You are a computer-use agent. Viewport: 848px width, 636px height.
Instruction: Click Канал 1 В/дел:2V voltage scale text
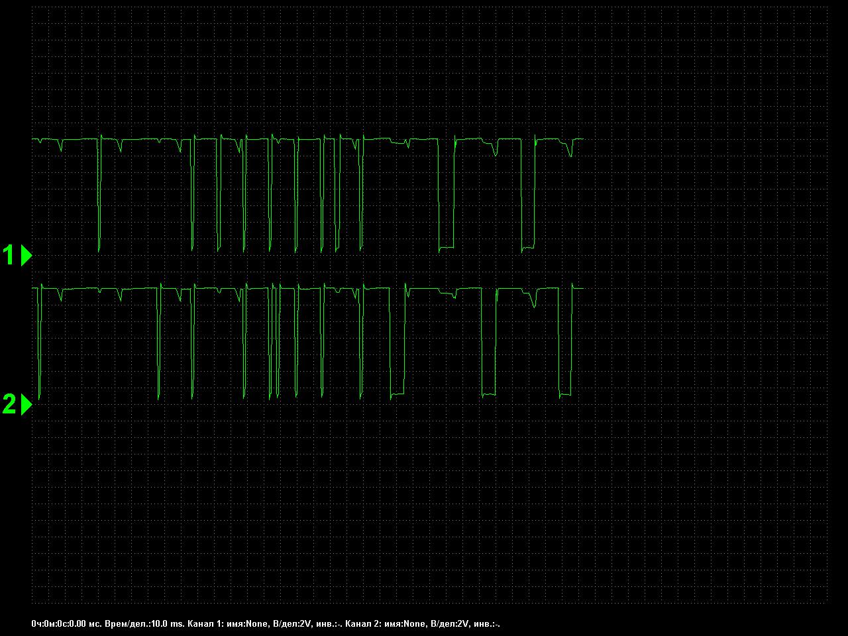(292, 623)
